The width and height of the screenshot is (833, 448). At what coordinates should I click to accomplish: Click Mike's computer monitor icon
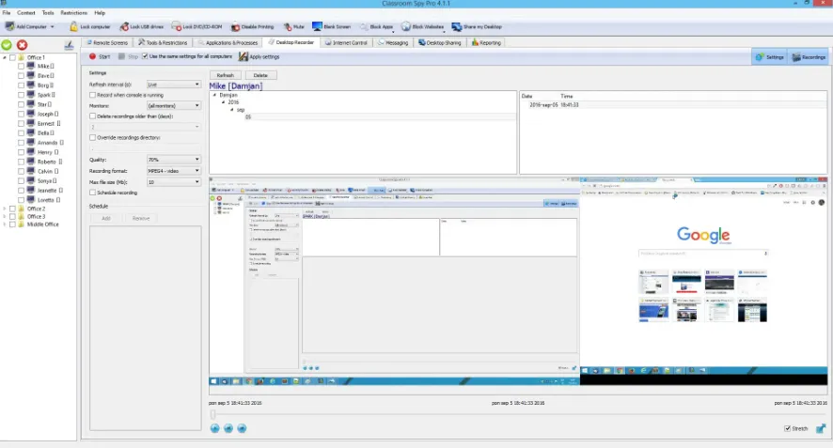click(31, 66)
